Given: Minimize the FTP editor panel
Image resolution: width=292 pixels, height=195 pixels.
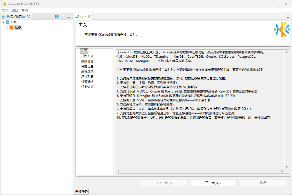Looking at the screenshot, I should [x=282, y=16].
